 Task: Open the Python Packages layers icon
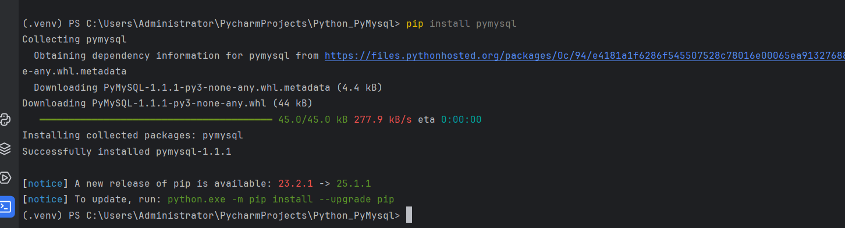point(6,148)
